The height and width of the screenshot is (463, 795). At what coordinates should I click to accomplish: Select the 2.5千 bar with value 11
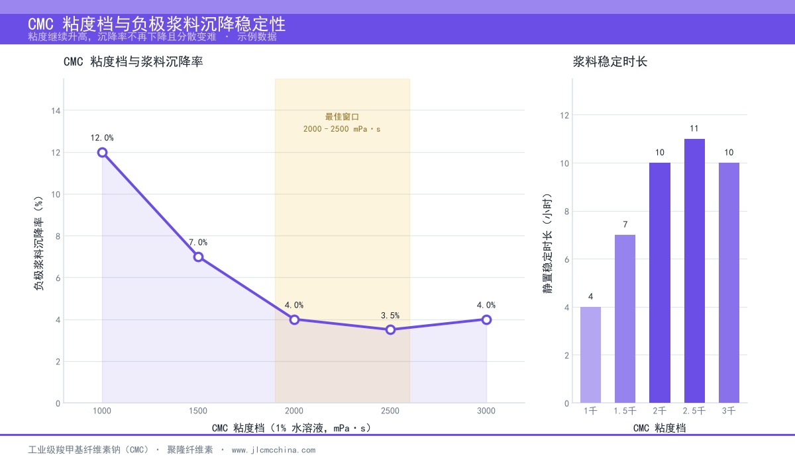[x=694, y=271]
